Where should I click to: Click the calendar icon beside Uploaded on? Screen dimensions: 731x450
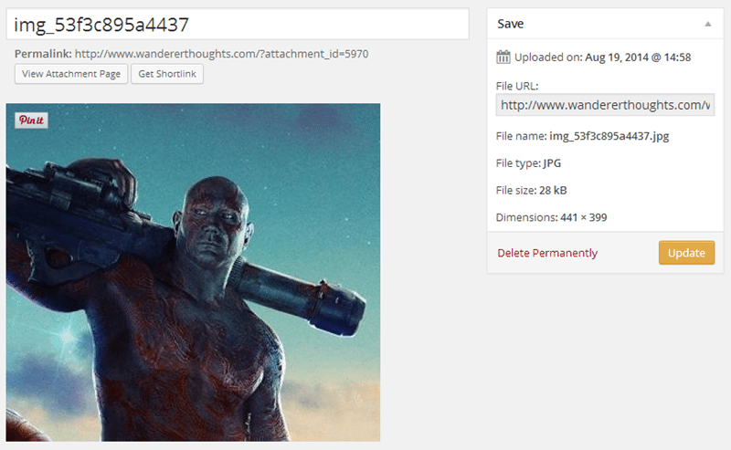(503, 58)
